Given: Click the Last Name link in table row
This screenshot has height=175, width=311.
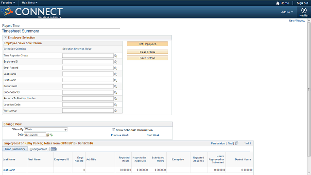Looking at the screenshot, I should coord(9,170).
